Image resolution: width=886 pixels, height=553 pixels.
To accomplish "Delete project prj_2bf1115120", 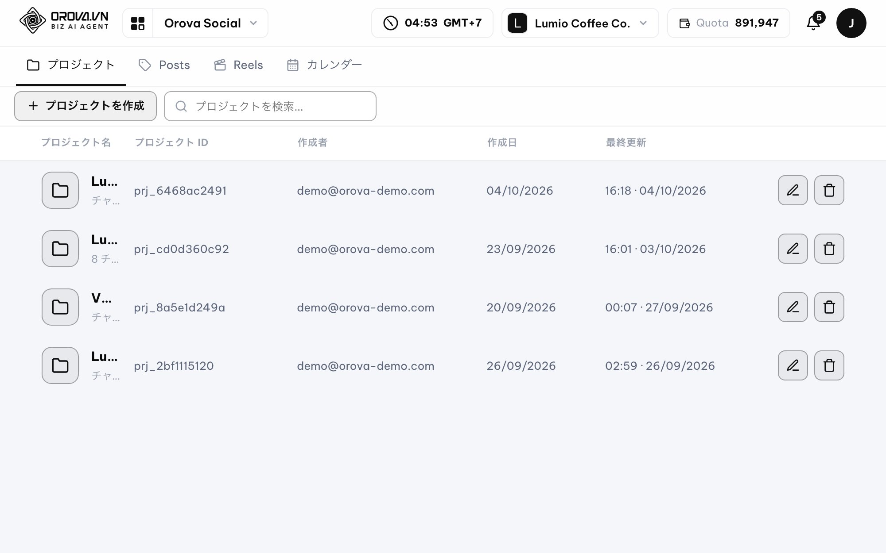I will (x=829, y=365).
